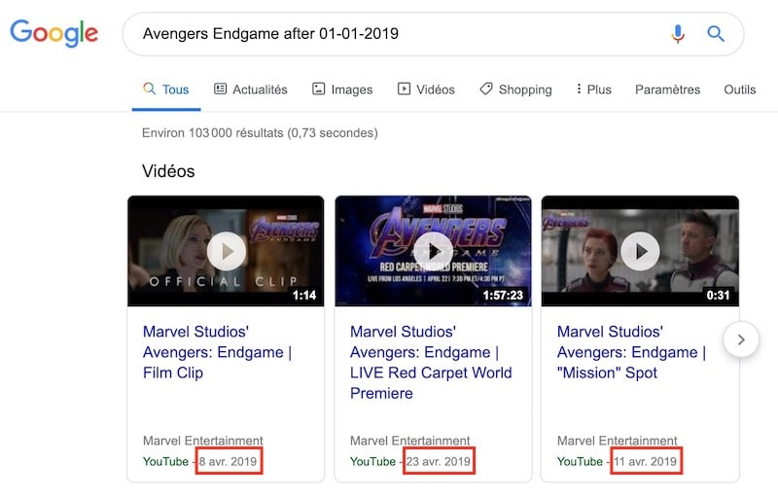
Task: Play the Film Clip video thumbnail
Action: pos(226,251)
